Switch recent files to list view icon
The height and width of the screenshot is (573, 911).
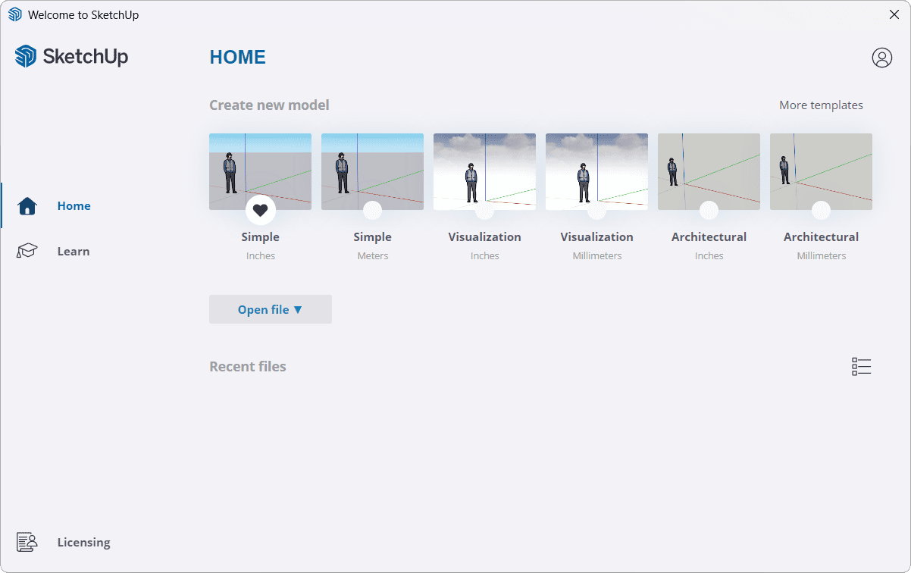tap(861, 367)
